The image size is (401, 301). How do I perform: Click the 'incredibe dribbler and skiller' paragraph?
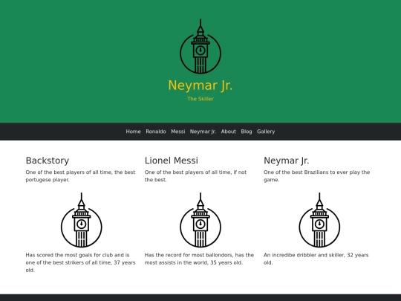(x=316, y=259)
